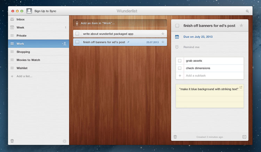Hide the detail panel using arrow icon
The height and width of the screenshot is (152, 261).
click(244, 137)
